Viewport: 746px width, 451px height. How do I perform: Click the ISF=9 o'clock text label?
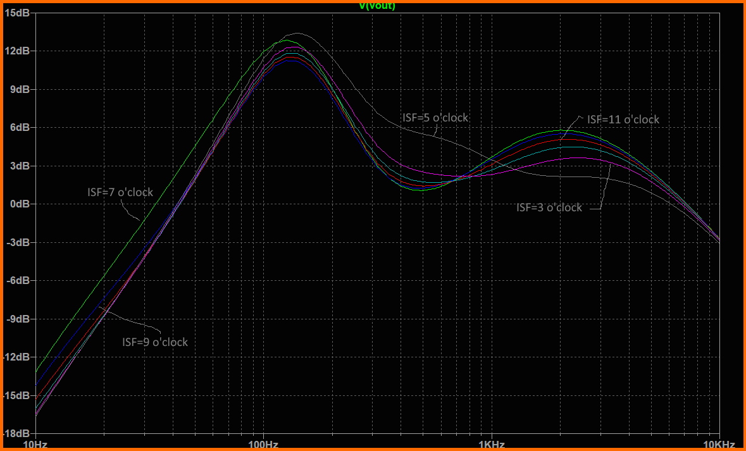(x=155, y=342)
